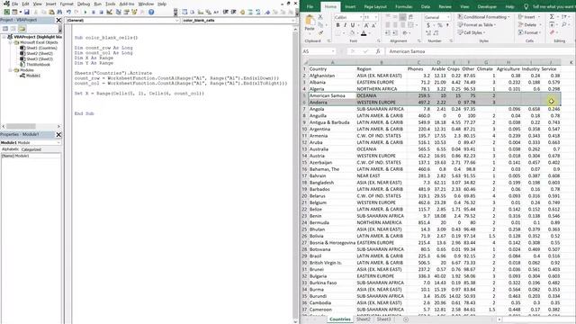Open the Excel Page Layout ribbon tab
This screenshot has width=576, height=324.
(x=375, y=6)
